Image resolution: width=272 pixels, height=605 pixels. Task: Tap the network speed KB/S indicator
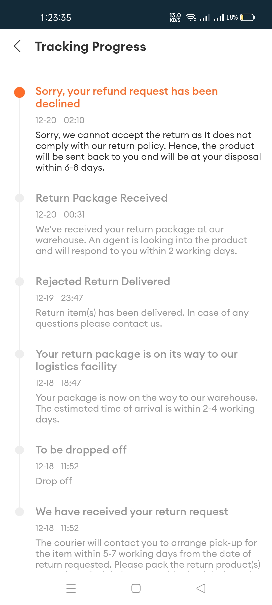pyautogui.click(x=175, y=17)
